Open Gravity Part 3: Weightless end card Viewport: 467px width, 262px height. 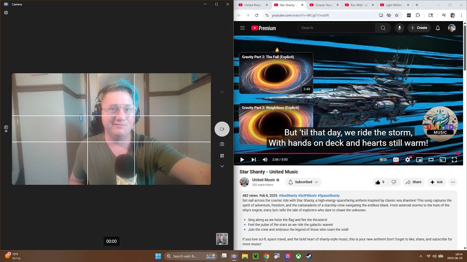tap(276, 124)
